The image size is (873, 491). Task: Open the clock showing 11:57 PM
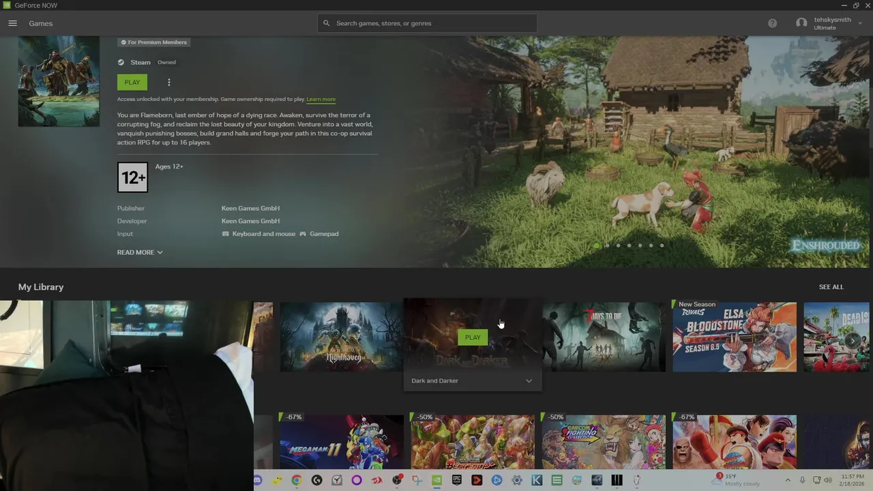point(853,480)
